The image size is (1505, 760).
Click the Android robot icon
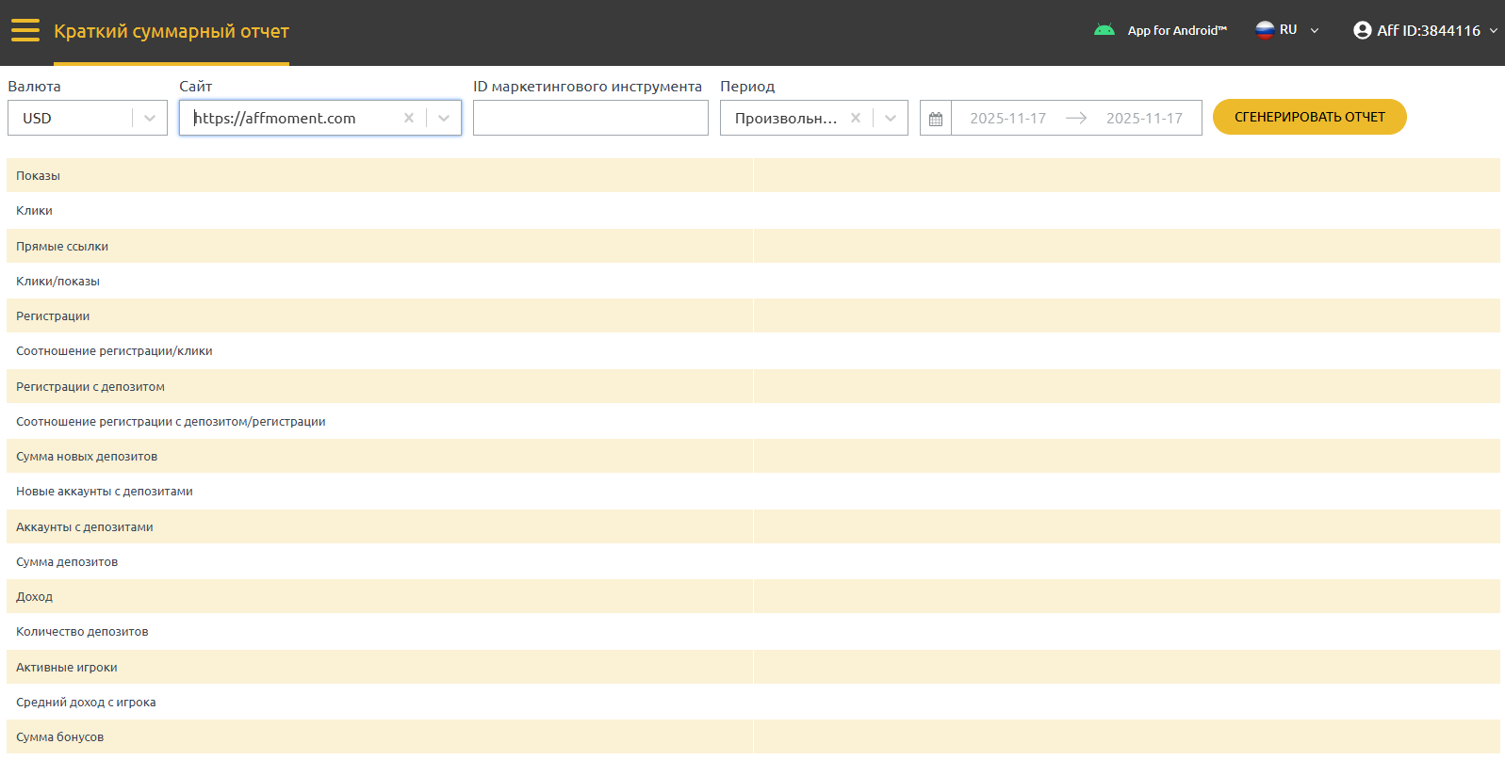(1104, 30)
